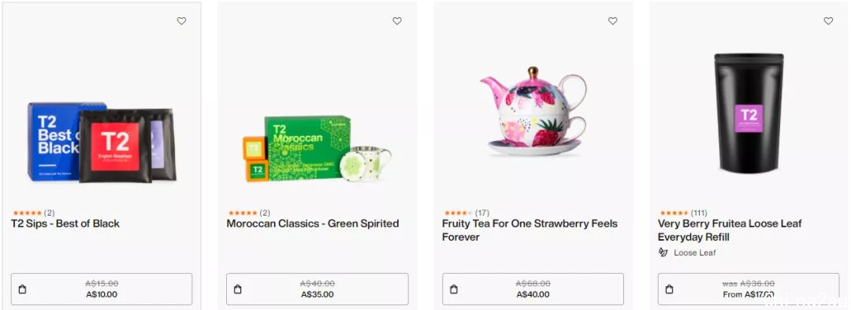The image size is (851, 310).
Task: Open the T2 Sips - Best of Black title
Action: (x=65, y=223)
